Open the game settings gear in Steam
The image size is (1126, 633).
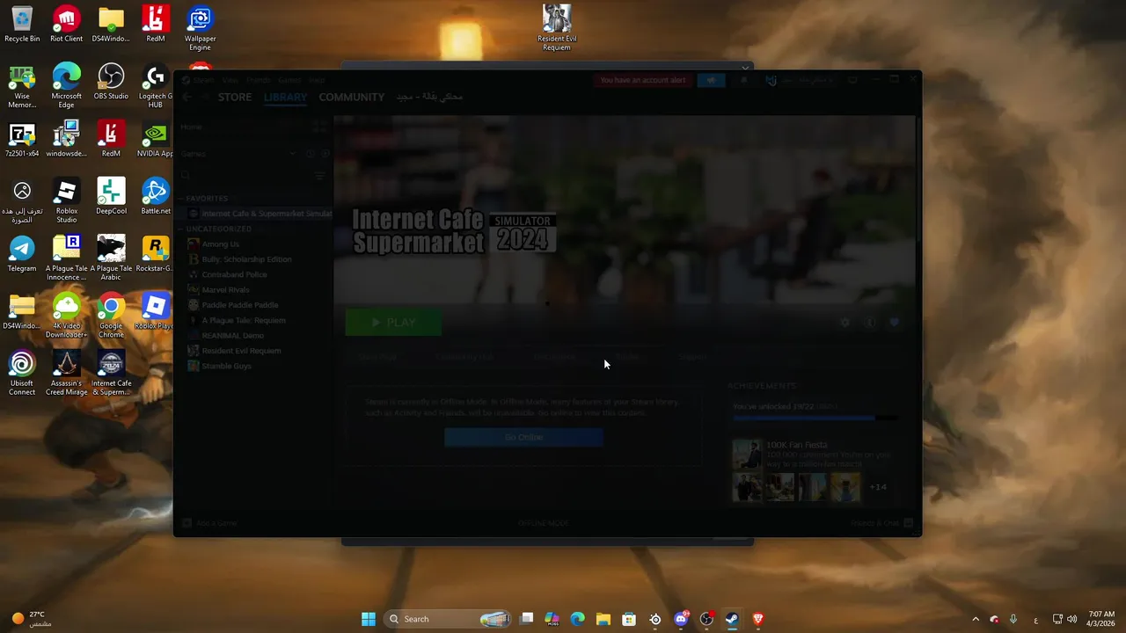[x=844, y=323]
